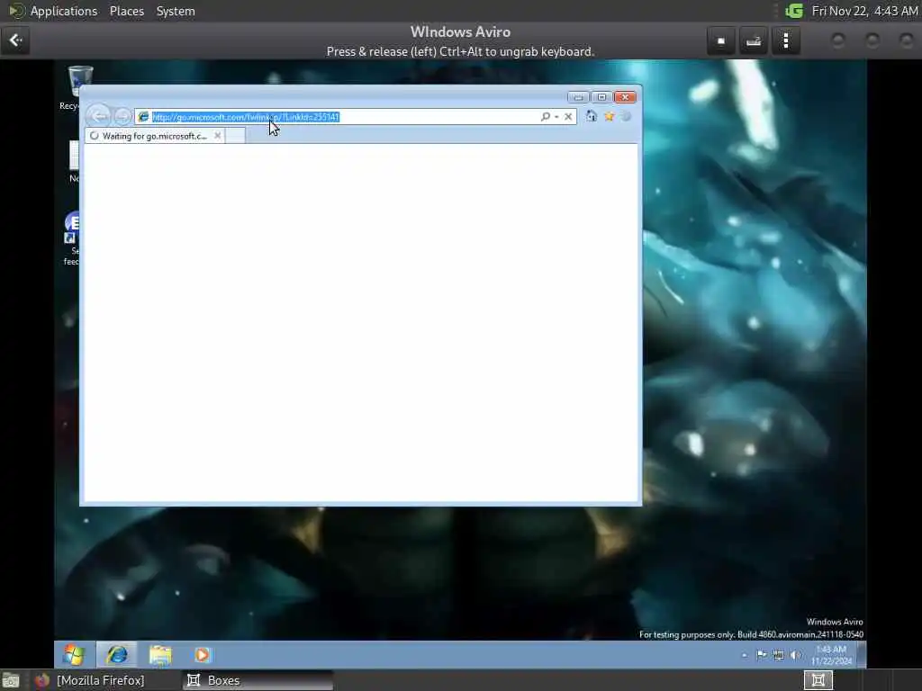This screenshot has height=691, width=922.
Task: Show hidden tray icons arrow
Action: tap(745, 655)
